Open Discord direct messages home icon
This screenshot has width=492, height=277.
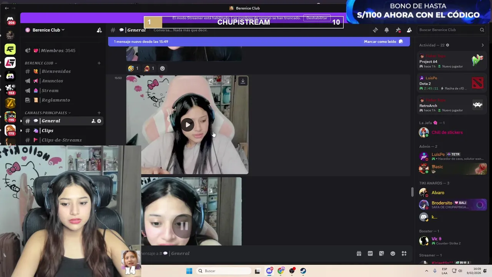10,20
